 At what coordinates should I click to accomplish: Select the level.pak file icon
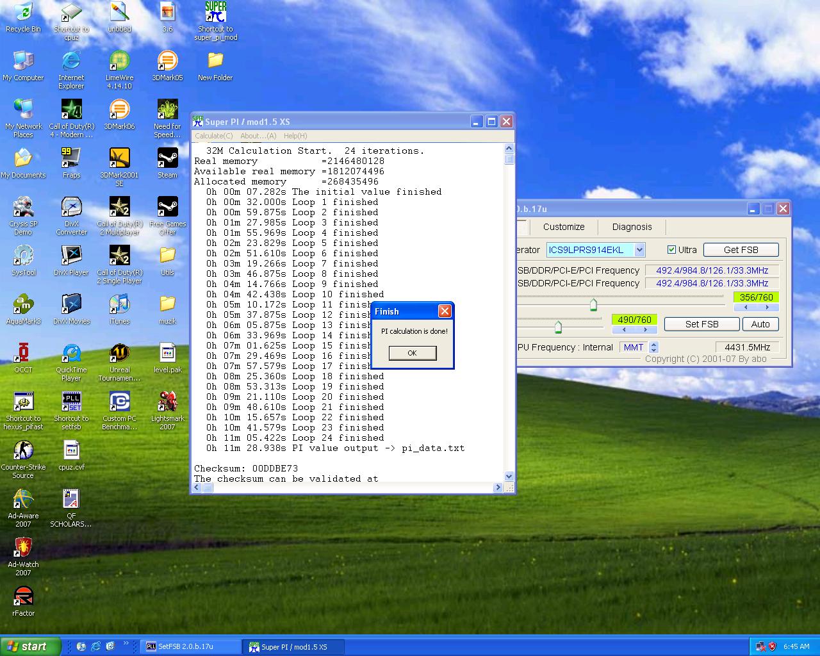(x=167, y=358)
